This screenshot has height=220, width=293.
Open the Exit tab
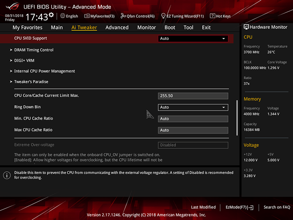pyautogui.click(x=206, y=28)
